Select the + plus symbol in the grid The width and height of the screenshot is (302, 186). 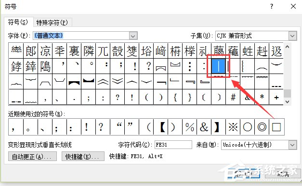click(276, 97)
